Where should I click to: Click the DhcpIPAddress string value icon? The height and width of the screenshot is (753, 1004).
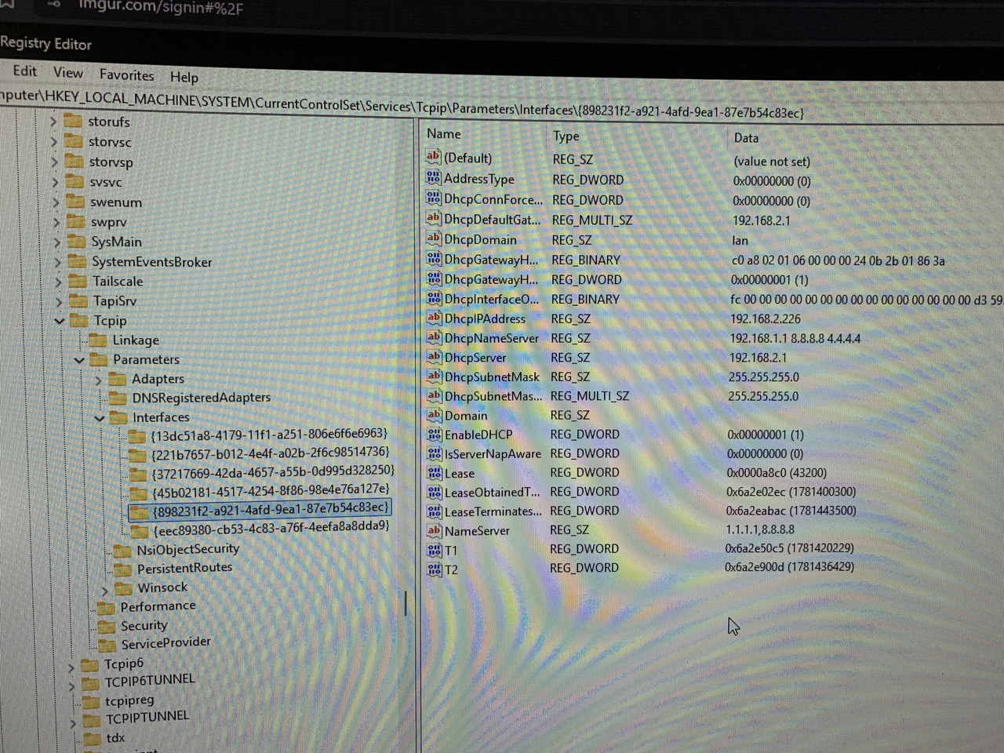point(434,318)
